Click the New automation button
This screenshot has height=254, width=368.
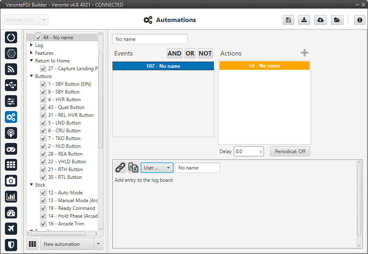(x=67, y=244)
